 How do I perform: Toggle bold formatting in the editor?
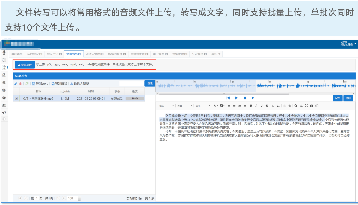pos(251,106)
